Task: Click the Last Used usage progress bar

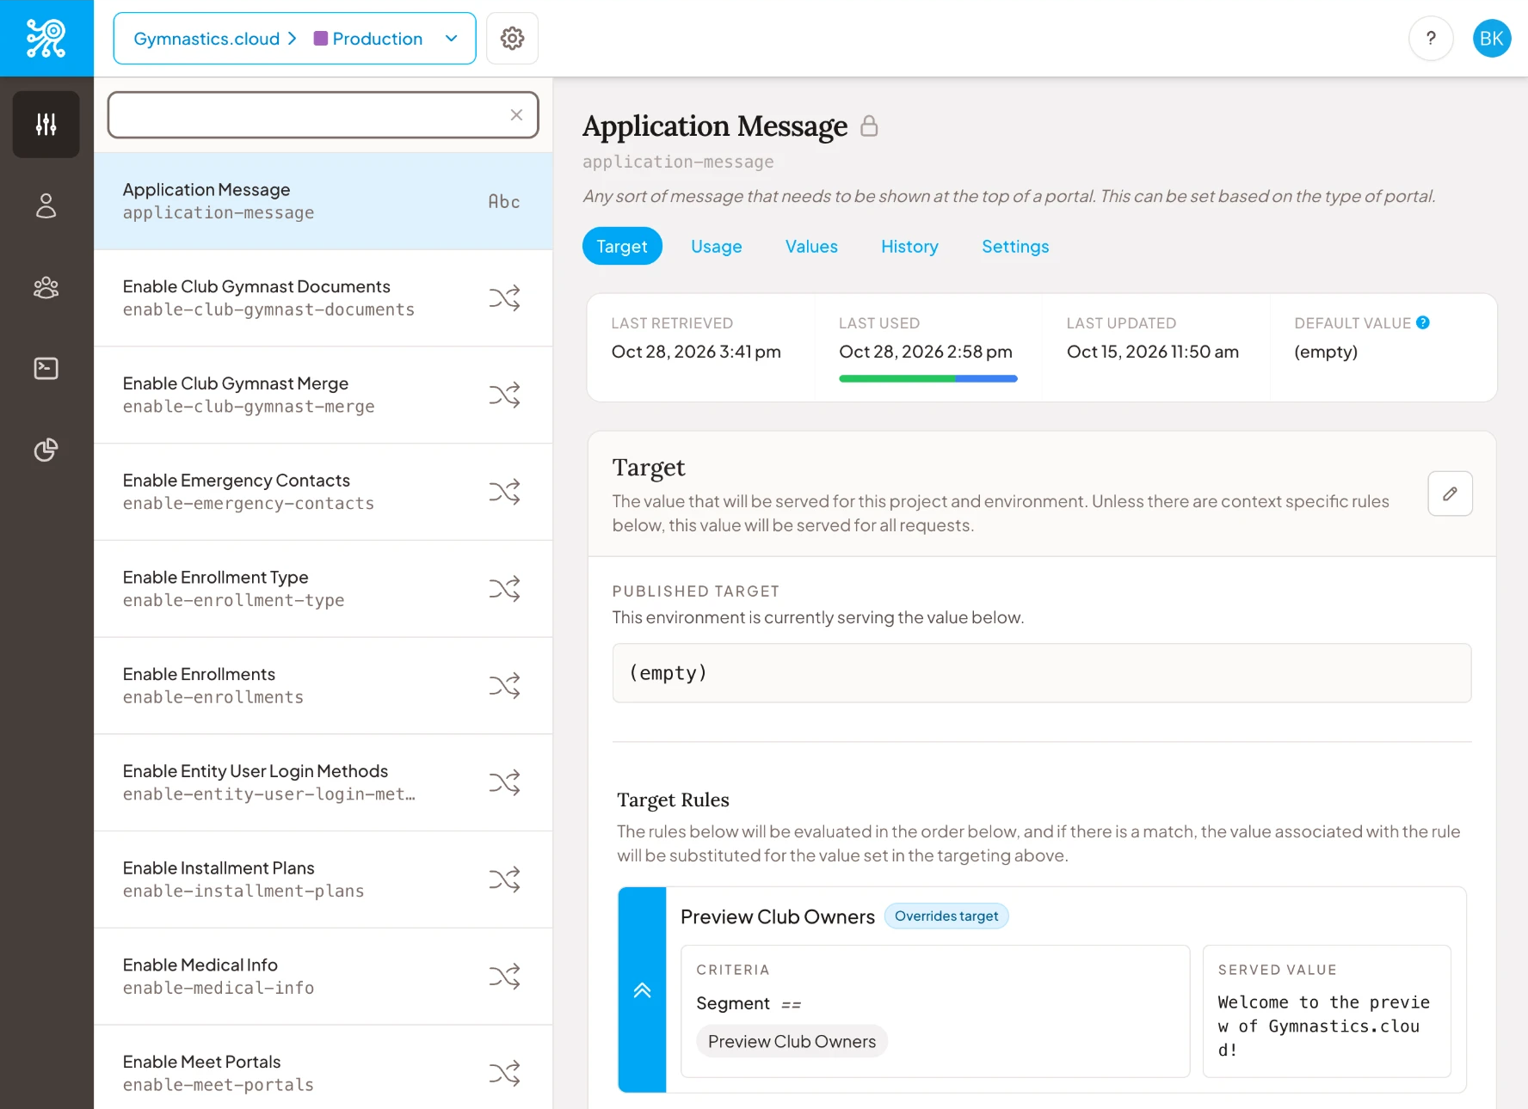Action: [928, 378]
